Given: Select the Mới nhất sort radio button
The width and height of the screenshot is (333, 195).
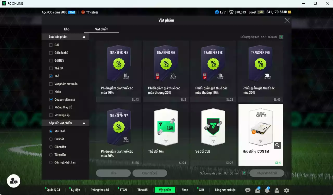Looking at the screenshot, I should (51, 131).
